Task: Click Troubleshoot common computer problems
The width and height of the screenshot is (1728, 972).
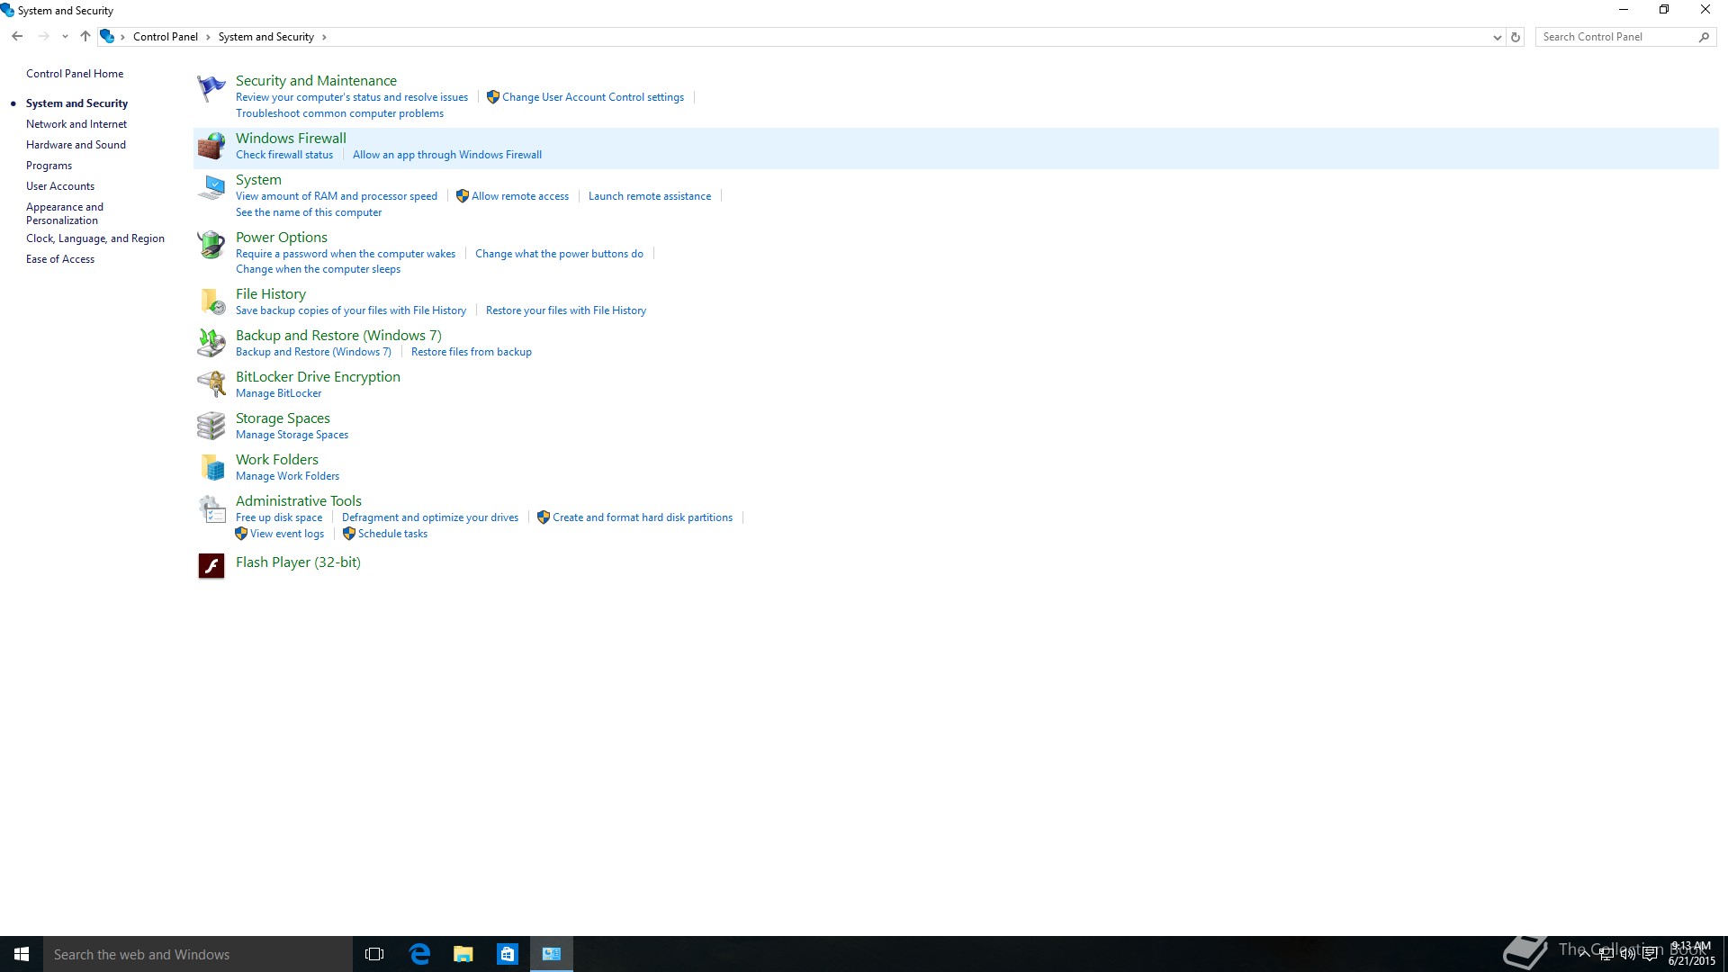Action: click(339, 113)
